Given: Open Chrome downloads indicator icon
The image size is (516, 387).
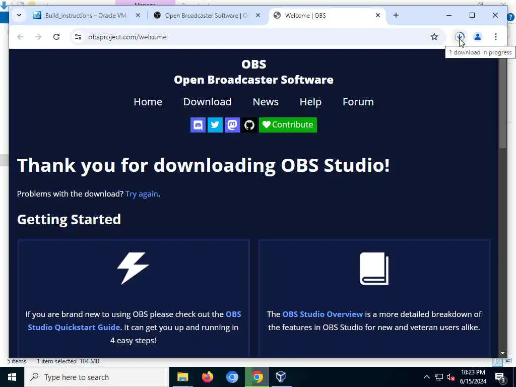Looking at the screenshot, I should 460,36.
